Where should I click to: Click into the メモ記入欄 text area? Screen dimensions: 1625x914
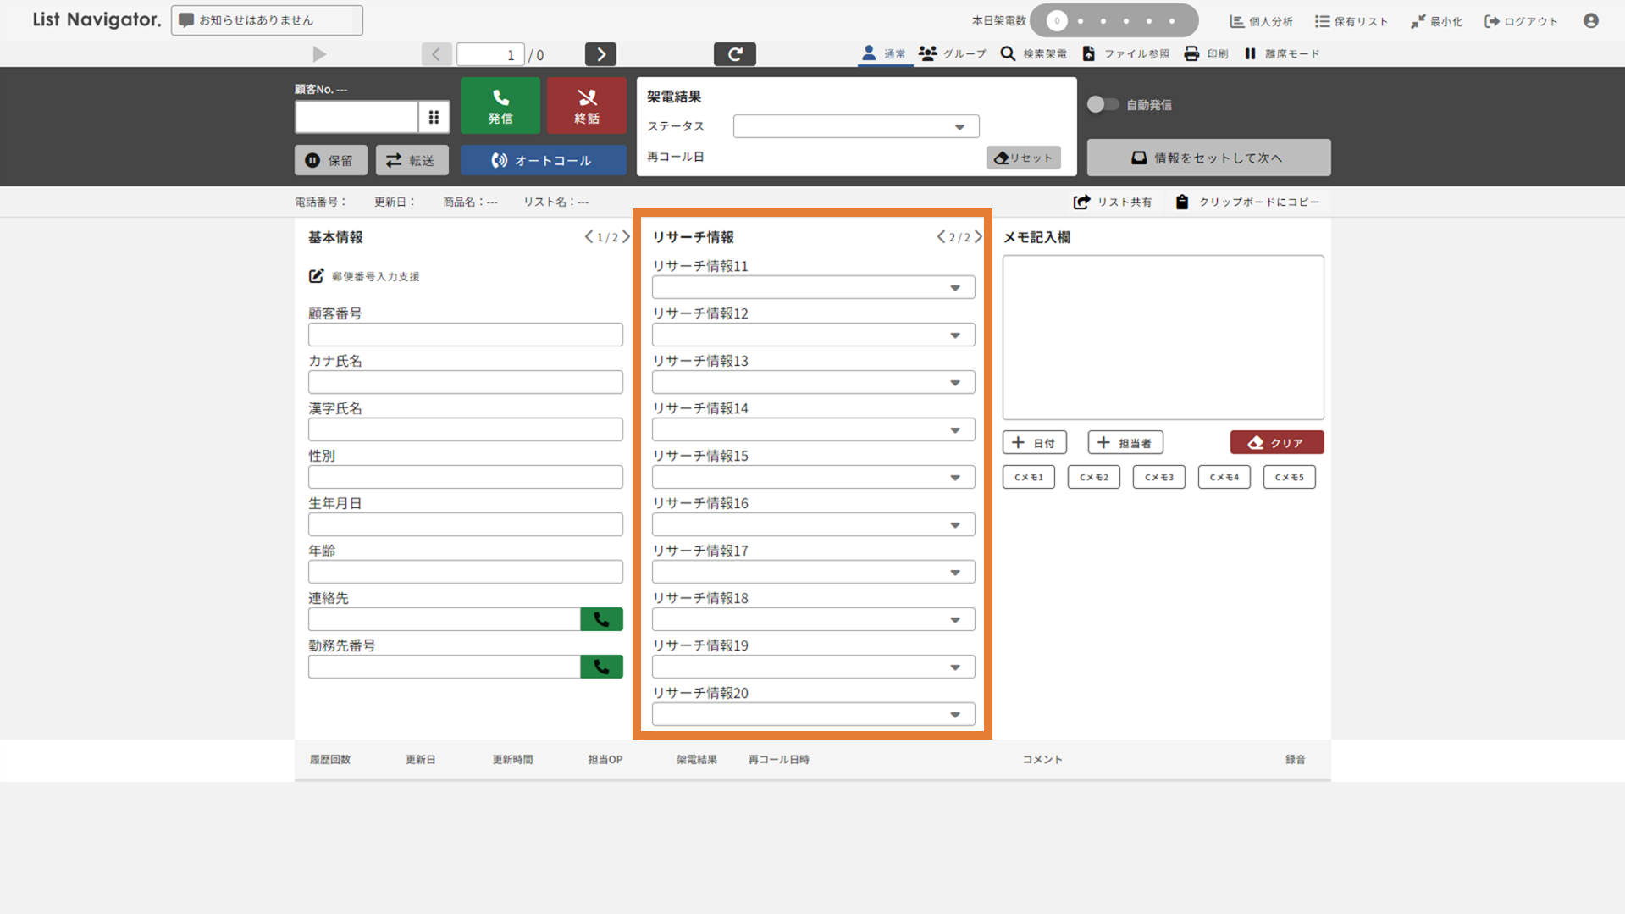pyautogui.click(x=1162, y=337)
